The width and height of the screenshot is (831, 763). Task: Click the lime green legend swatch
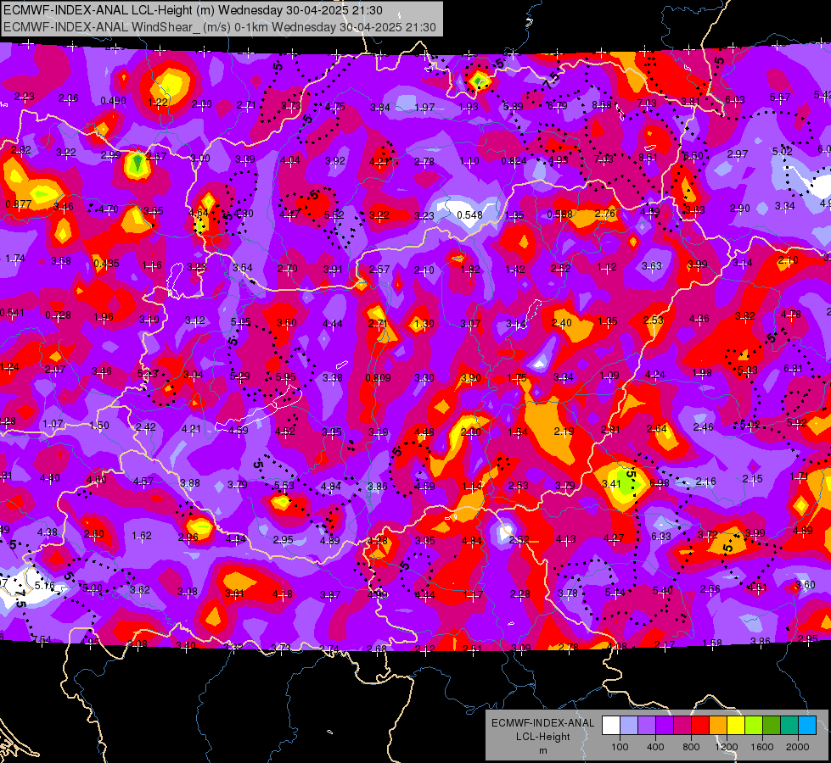754,726
